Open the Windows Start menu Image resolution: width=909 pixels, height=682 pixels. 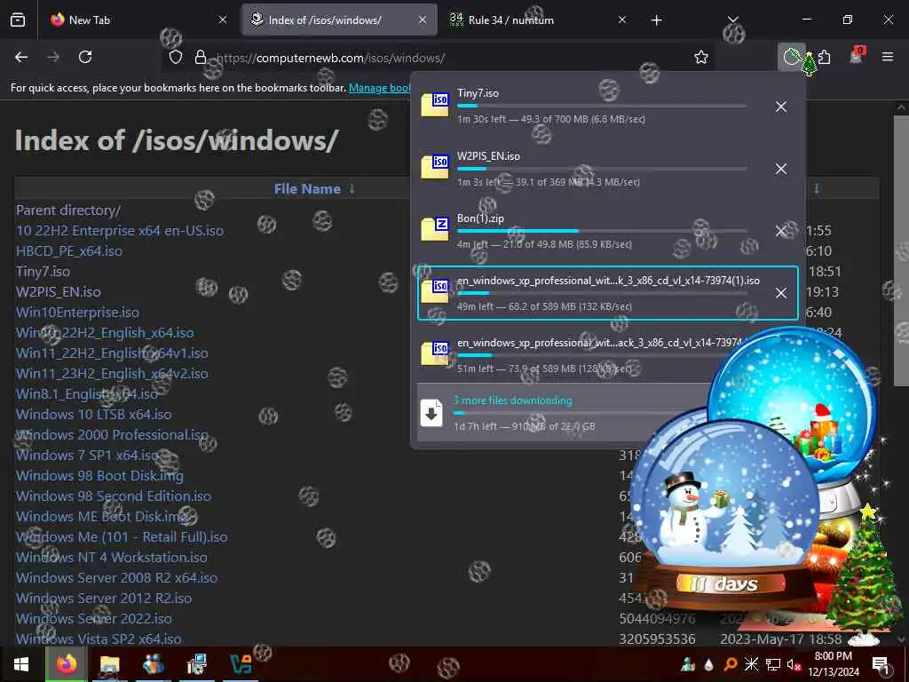click(x=21, y=664)
